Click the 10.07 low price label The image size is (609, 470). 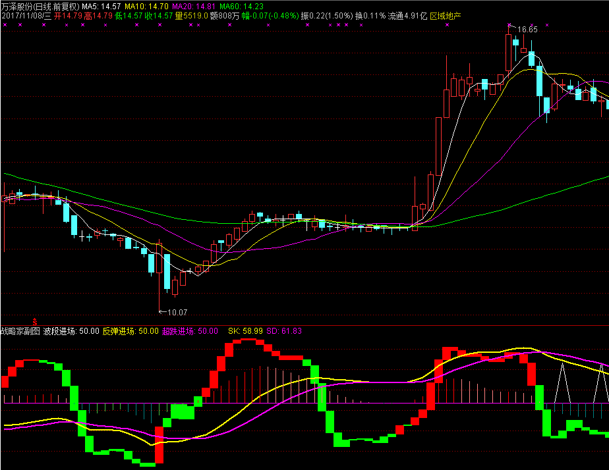pyautogui.click(x=177, y=312)
